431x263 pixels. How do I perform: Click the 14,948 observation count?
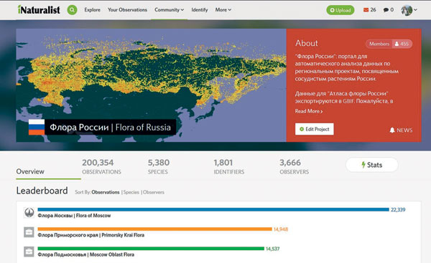[281, 229]
